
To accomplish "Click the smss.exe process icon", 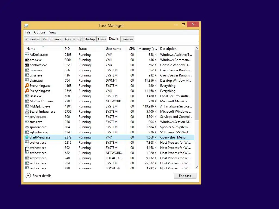I will (x=27, y=122).
